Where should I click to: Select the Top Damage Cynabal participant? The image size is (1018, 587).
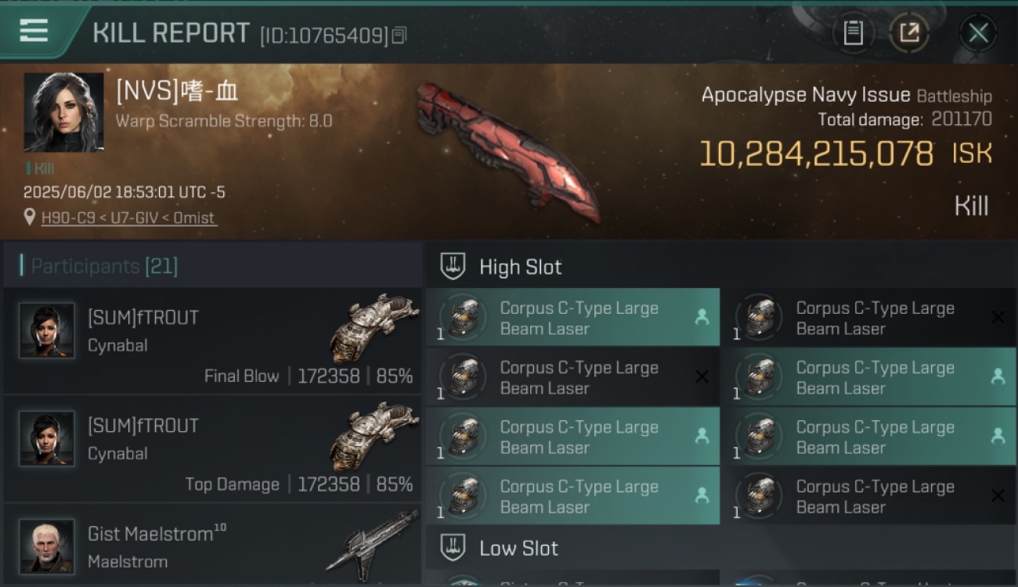pyautogui.click(x=212, y=449)
